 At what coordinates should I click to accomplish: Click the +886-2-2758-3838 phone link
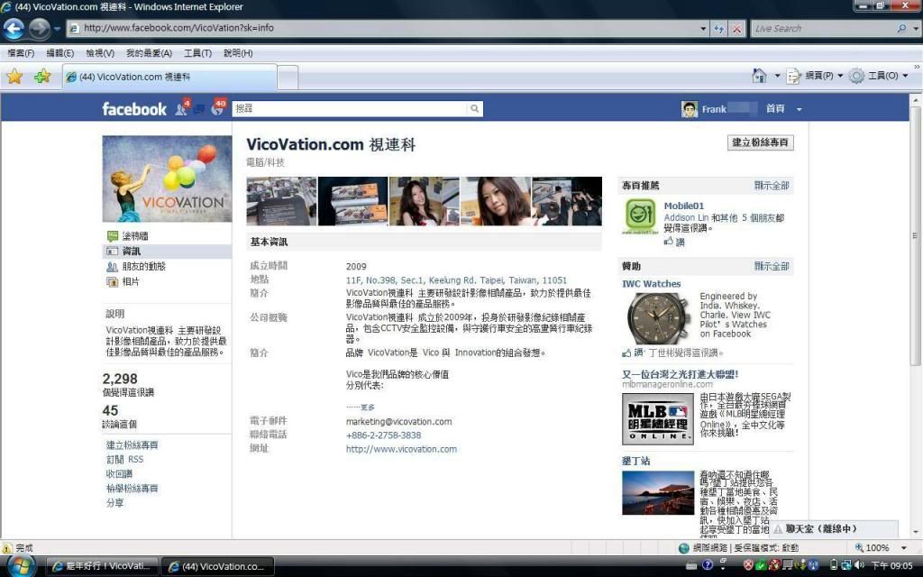click(383, 435)
